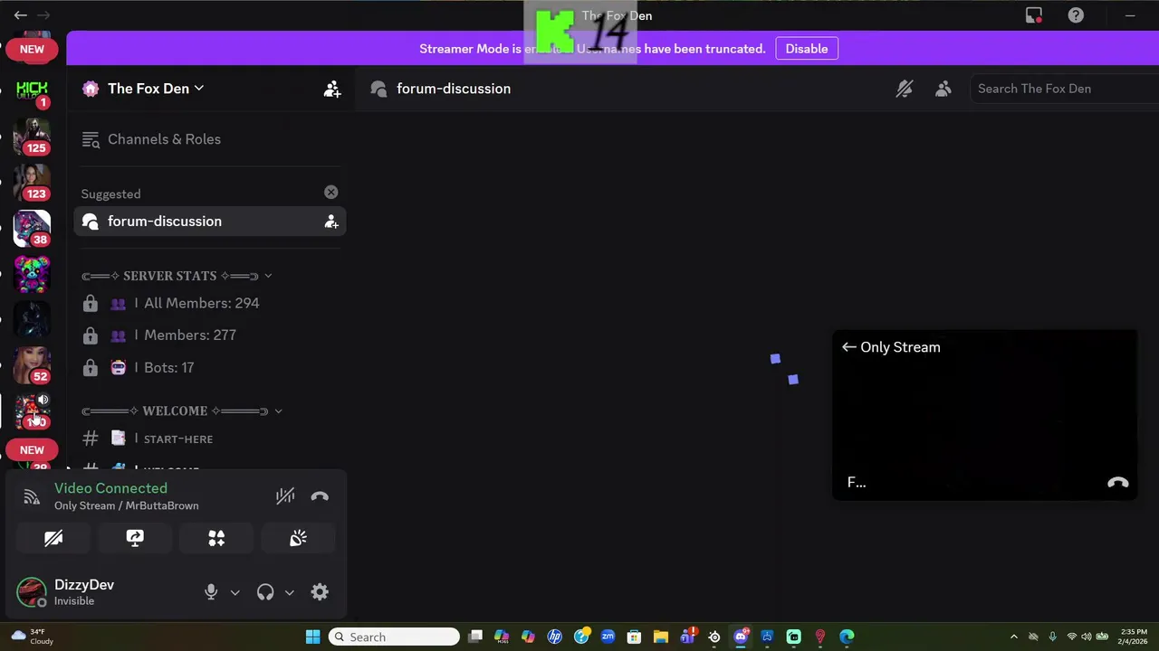Toggle noise suppression in voice panel
The image size is (1159, 651).
[x=285, y=496]
